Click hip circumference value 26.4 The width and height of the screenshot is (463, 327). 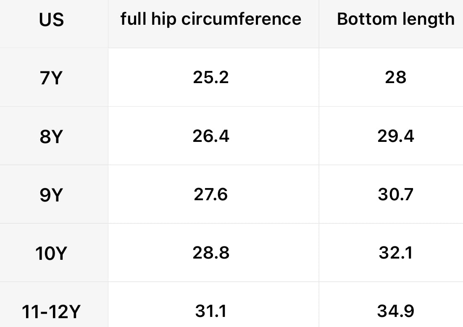211,136
